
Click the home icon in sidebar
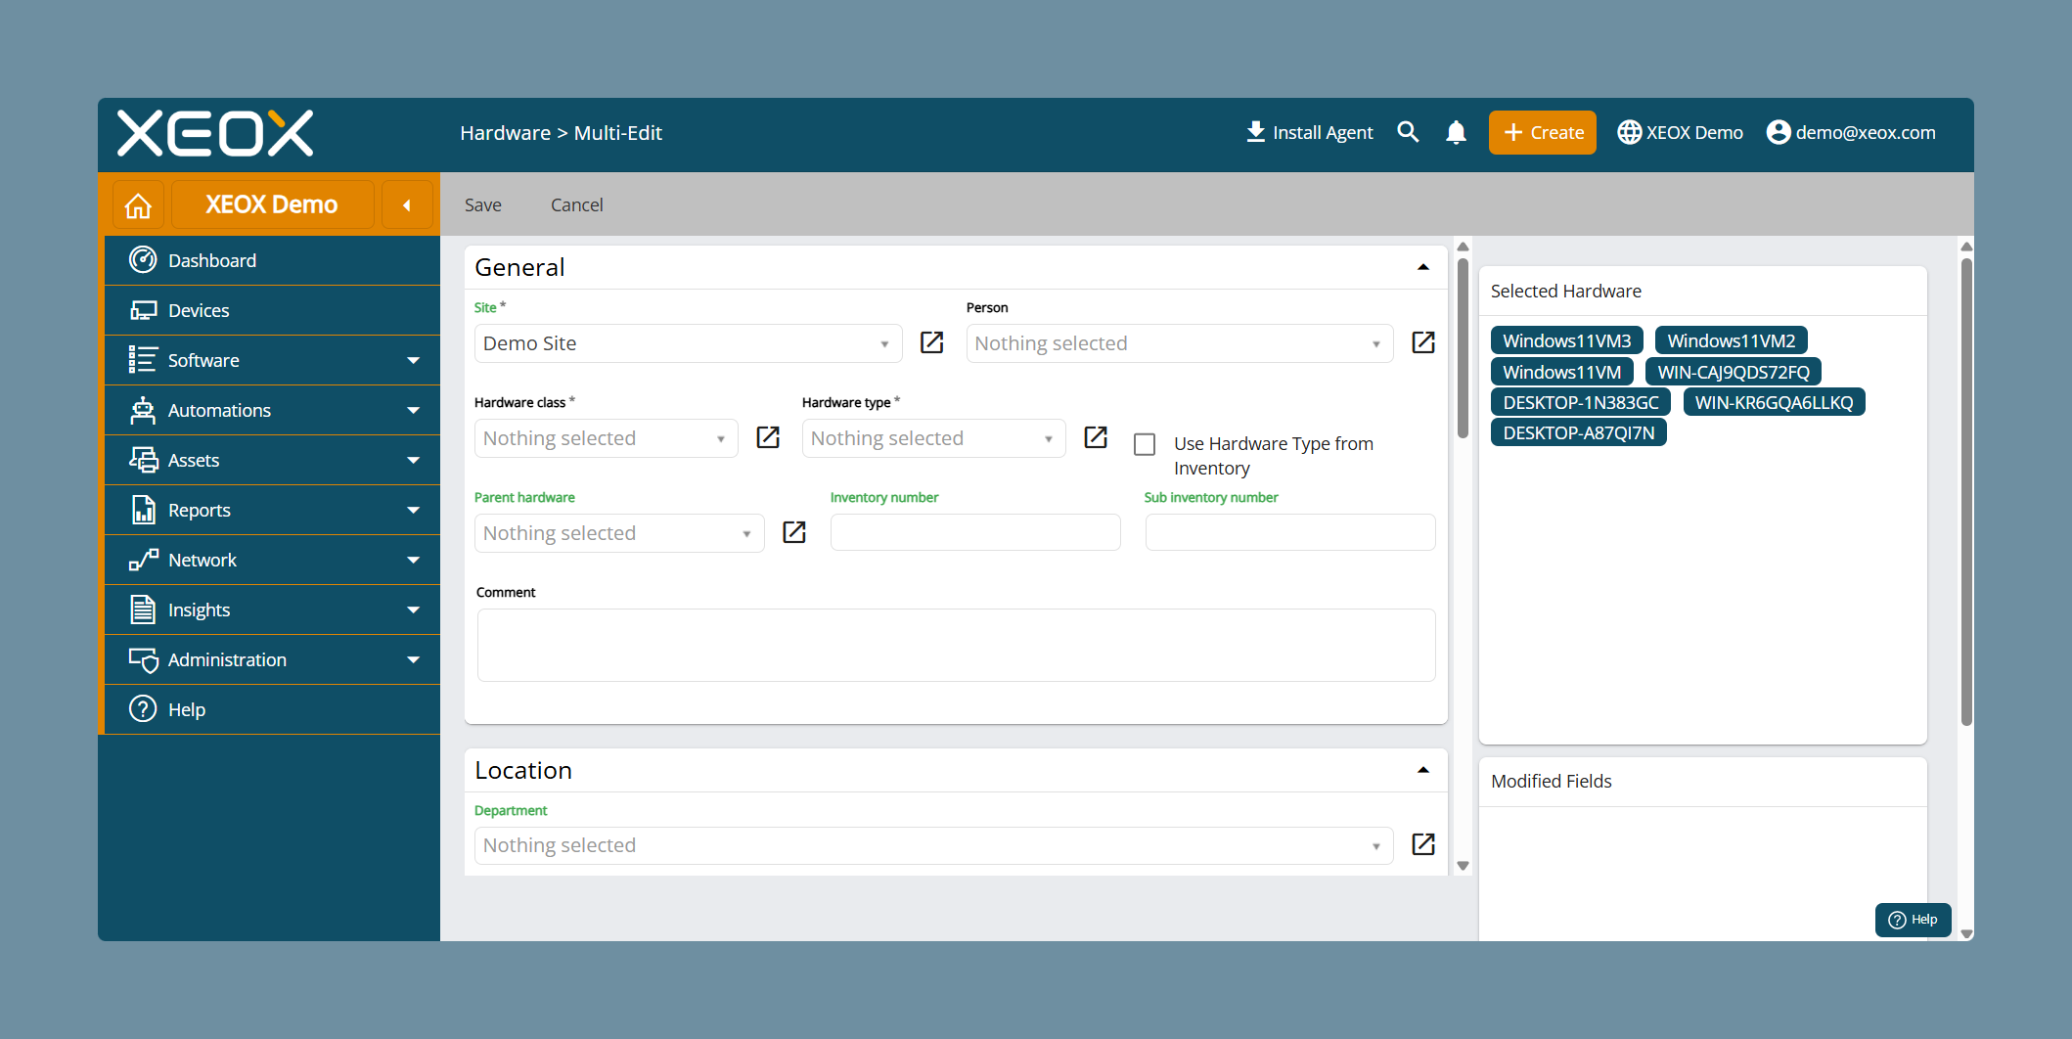click(x=138, y=205)
